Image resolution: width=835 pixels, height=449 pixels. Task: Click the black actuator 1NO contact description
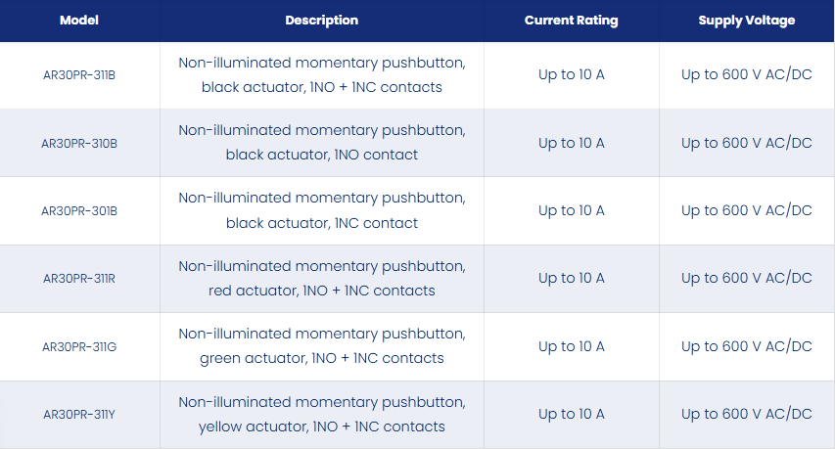click(x=322, y=143)
